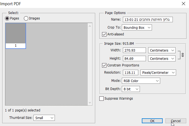189x126 pixels.
Task: Open the Crop To dropdown
Action: click(137, 27)
